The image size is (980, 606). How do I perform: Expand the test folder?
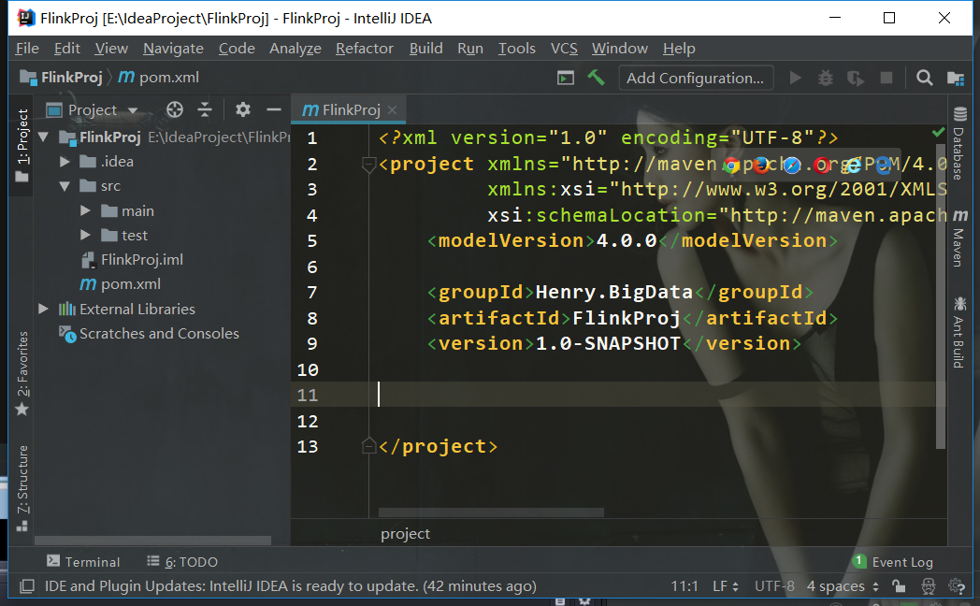pyautogui.click(x=86, y=236)
